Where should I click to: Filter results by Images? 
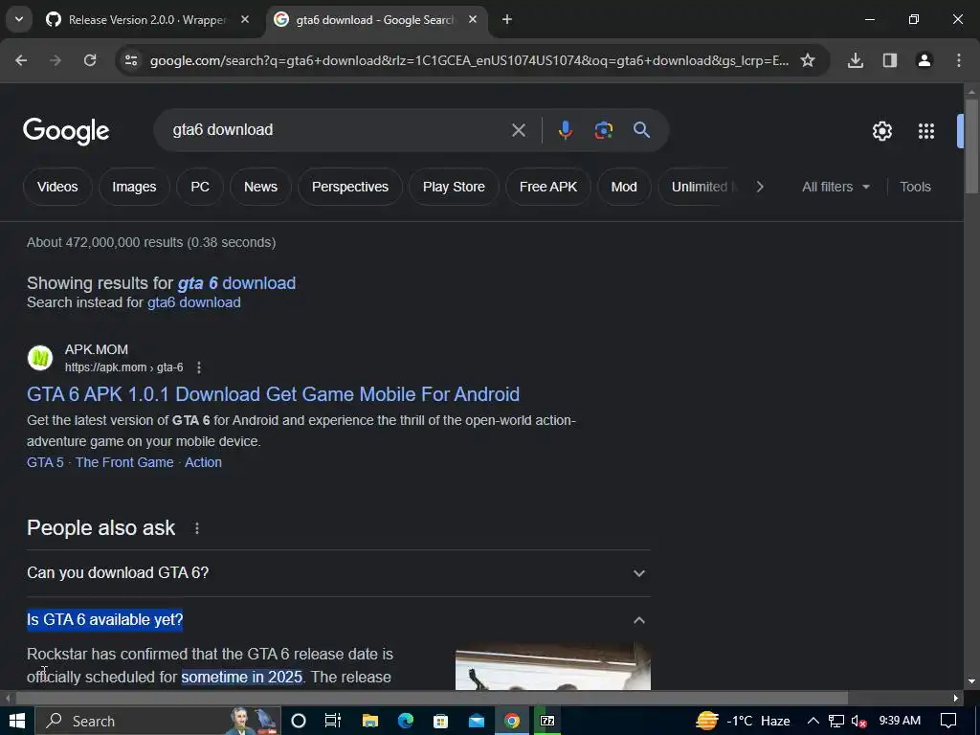tap(134, 187)
